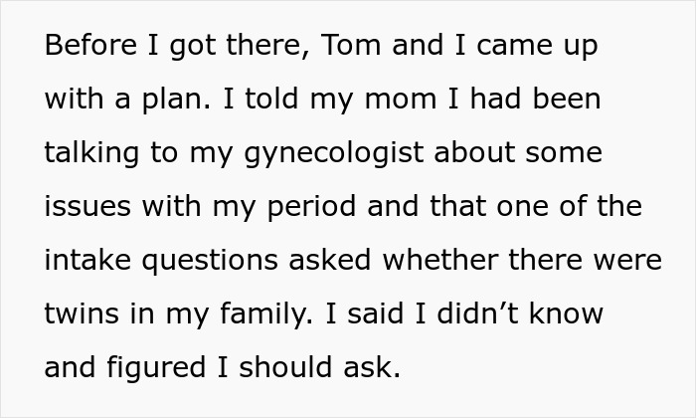Viewport: 696px width, 418px height.
Task: Click the word "family" in the sixth line
Action: point(272,314)
